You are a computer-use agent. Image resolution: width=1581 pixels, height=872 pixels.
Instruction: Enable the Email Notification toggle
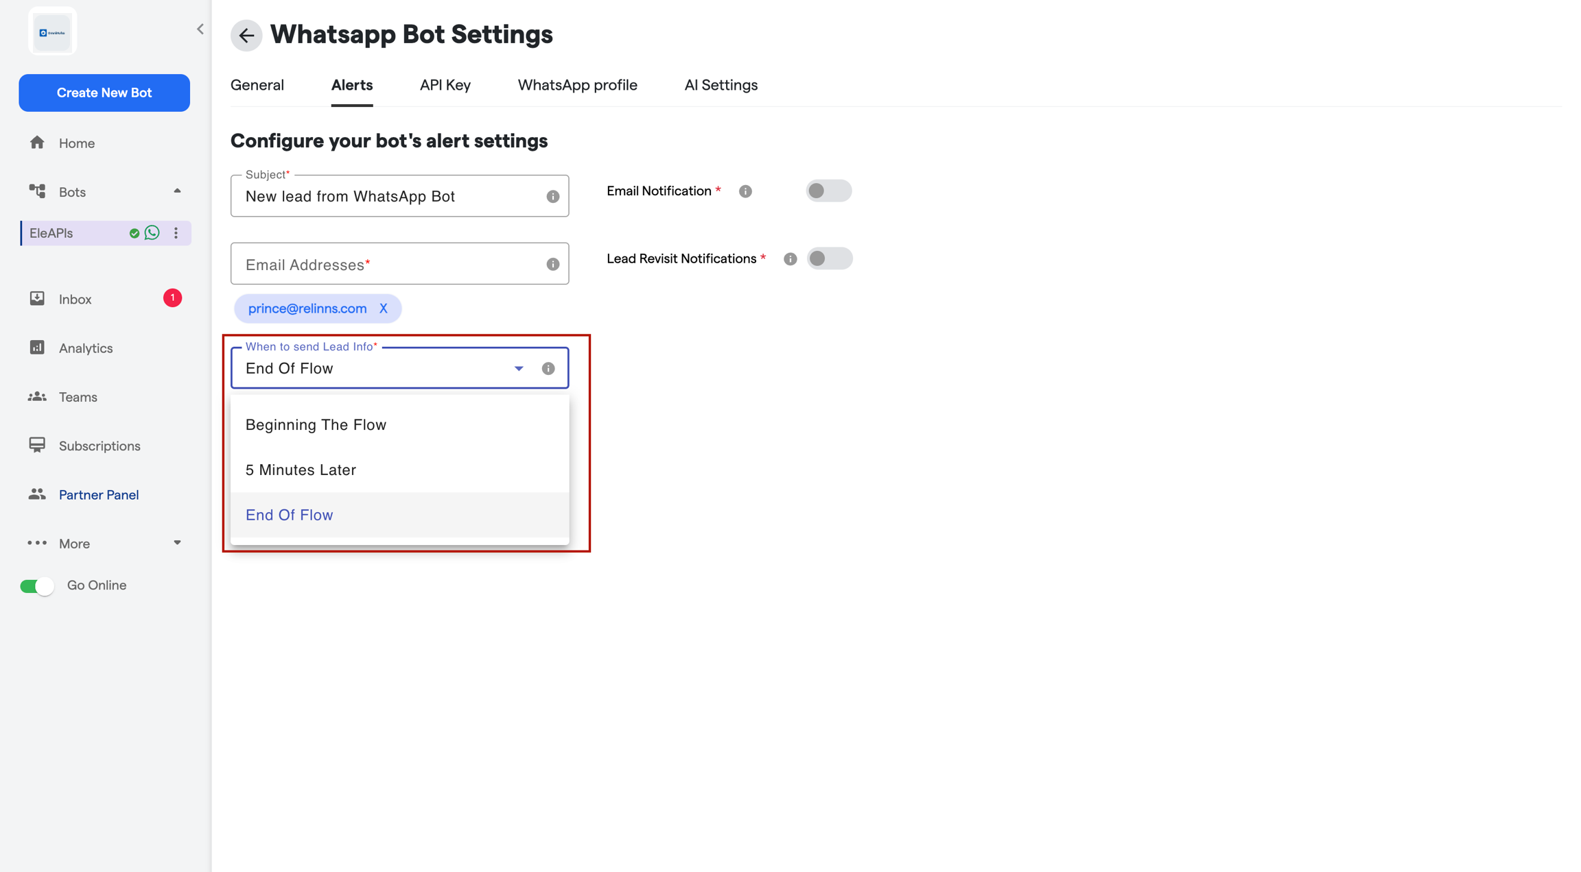pos(828,191)
